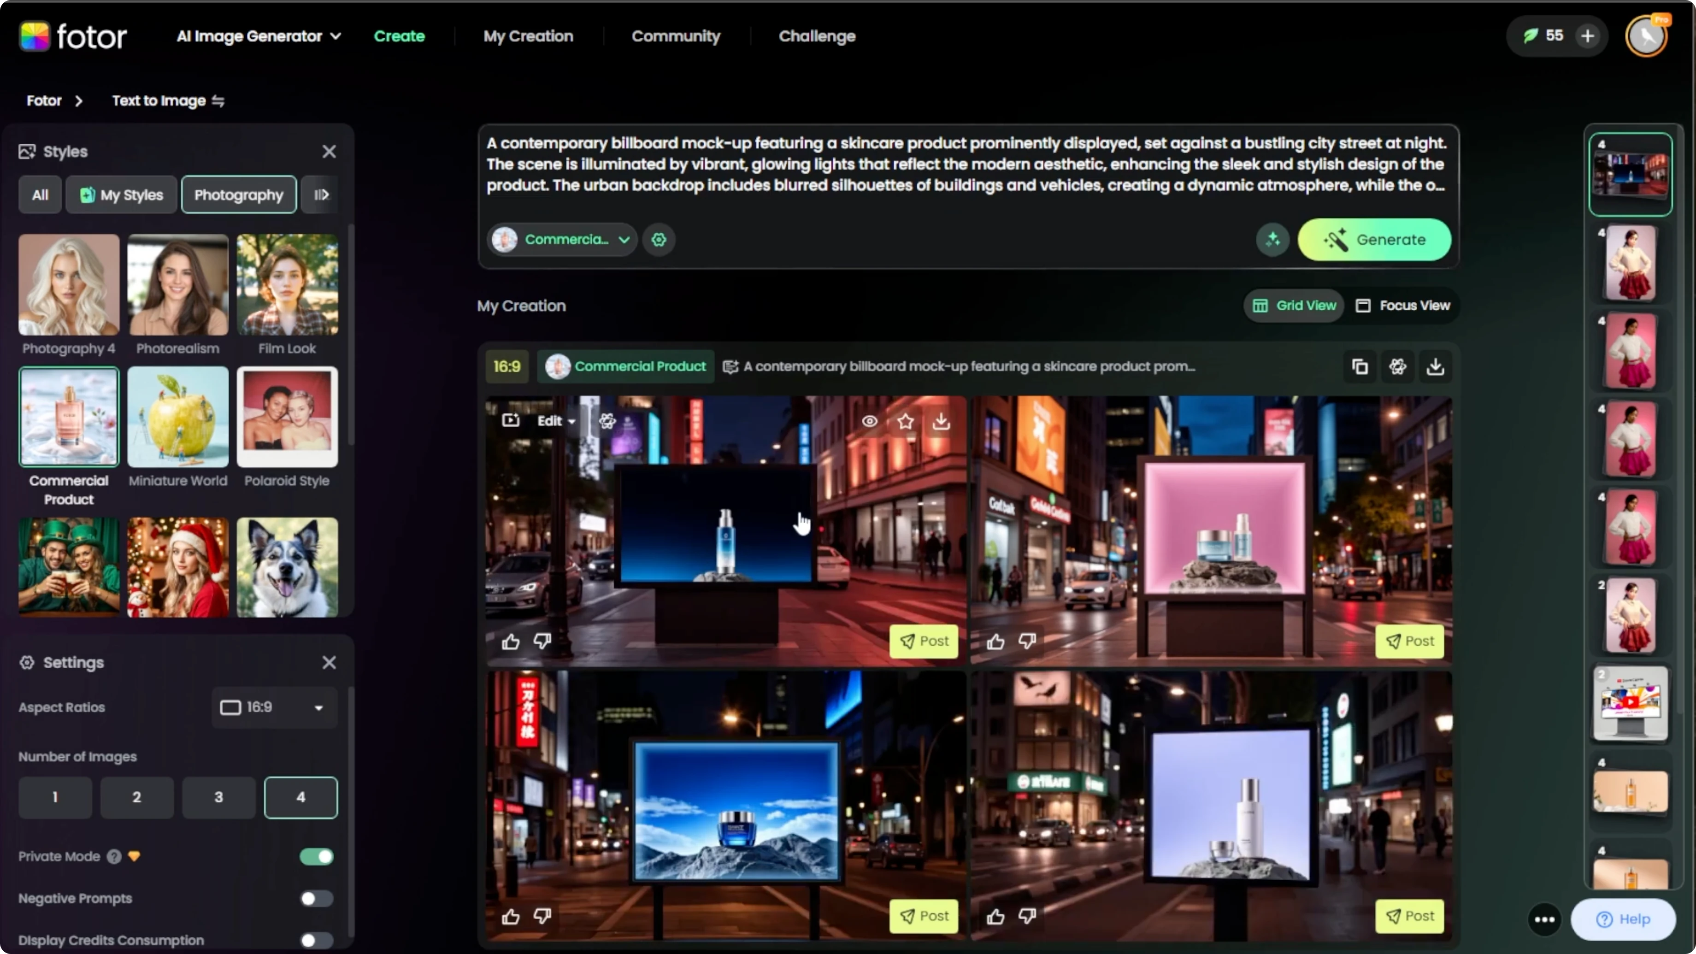Viewport: 1696px width, 954px height.
Task: Select 4 as number of images
Action: click(301, 797)
